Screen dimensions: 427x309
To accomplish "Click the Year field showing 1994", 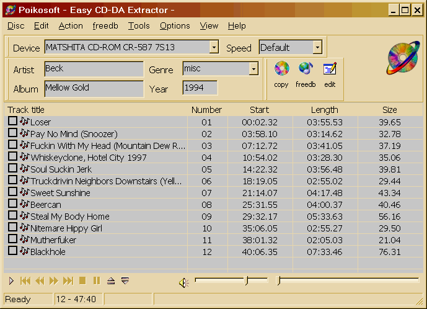I will point(200,88).
